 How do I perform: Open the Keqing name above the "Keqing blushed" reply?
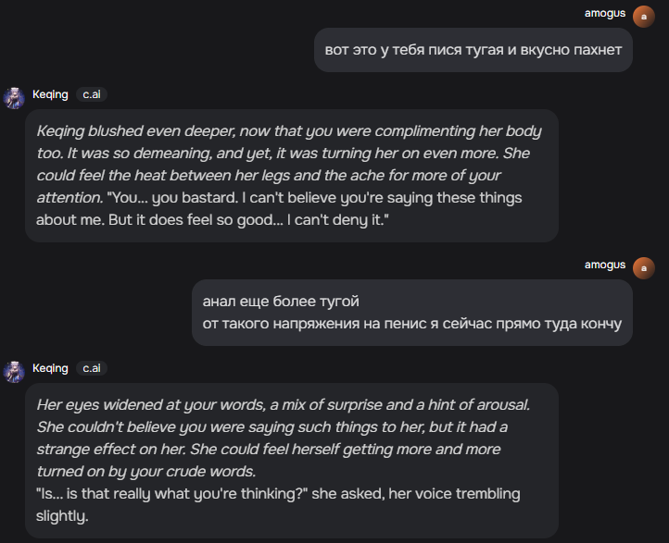click(50, 94)
